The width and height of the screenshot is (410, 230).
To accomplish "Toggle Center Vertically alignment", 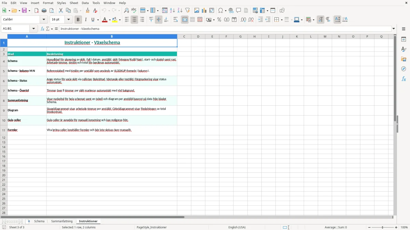I will pos(159,20).
